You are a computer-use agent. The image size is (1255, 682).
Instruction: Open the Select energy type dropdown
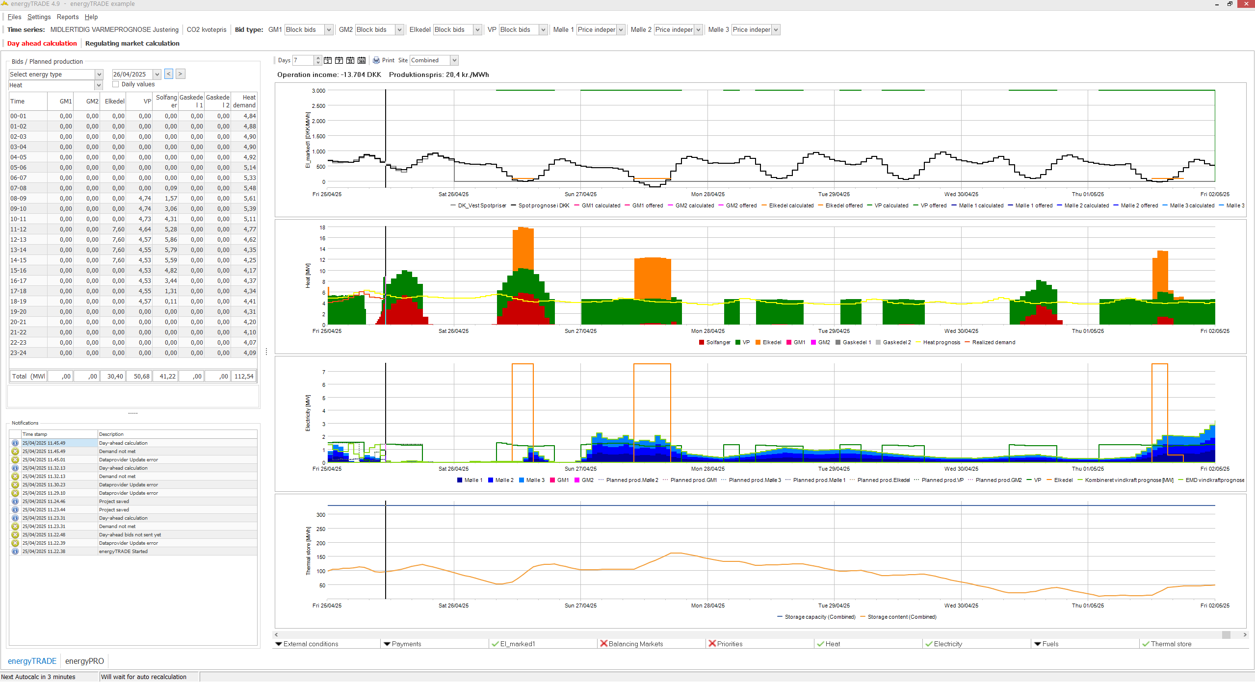[99, 75]
